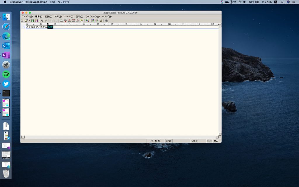Screen dimensions: 299x187
Task: Click the Clear search marks icon
Action: (x=78, y=21)
